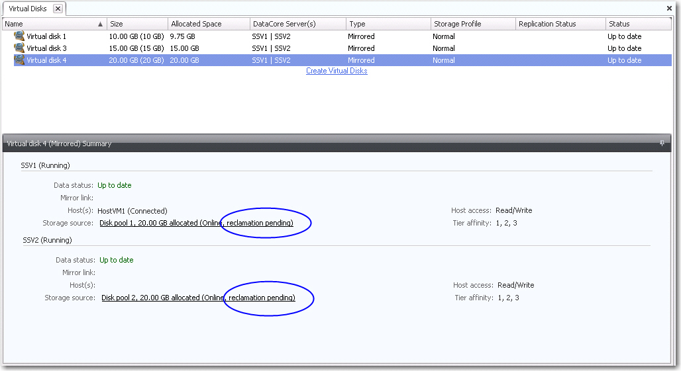681x371 pixels.
Task: Open Disk pool 1 storage source link
Action: tap(196, 223)
